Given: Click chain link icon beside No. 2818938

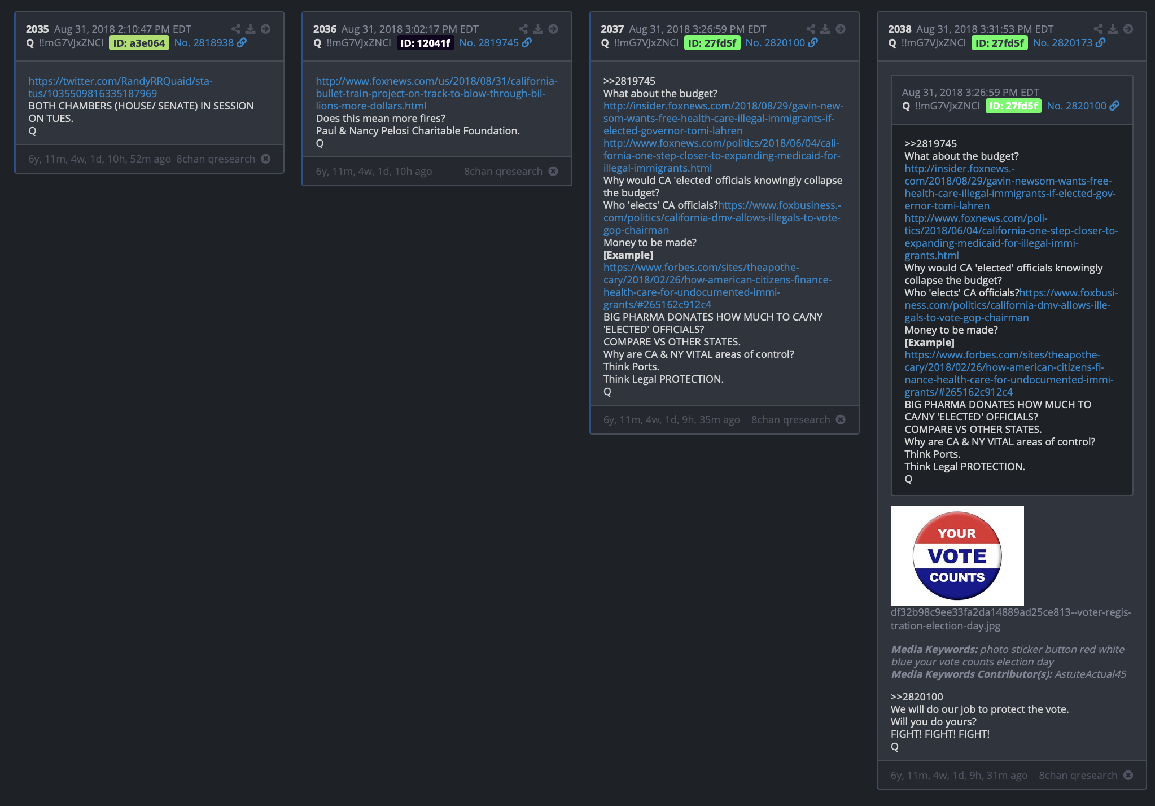Looking at the screenshot, I should pos(242,42).
